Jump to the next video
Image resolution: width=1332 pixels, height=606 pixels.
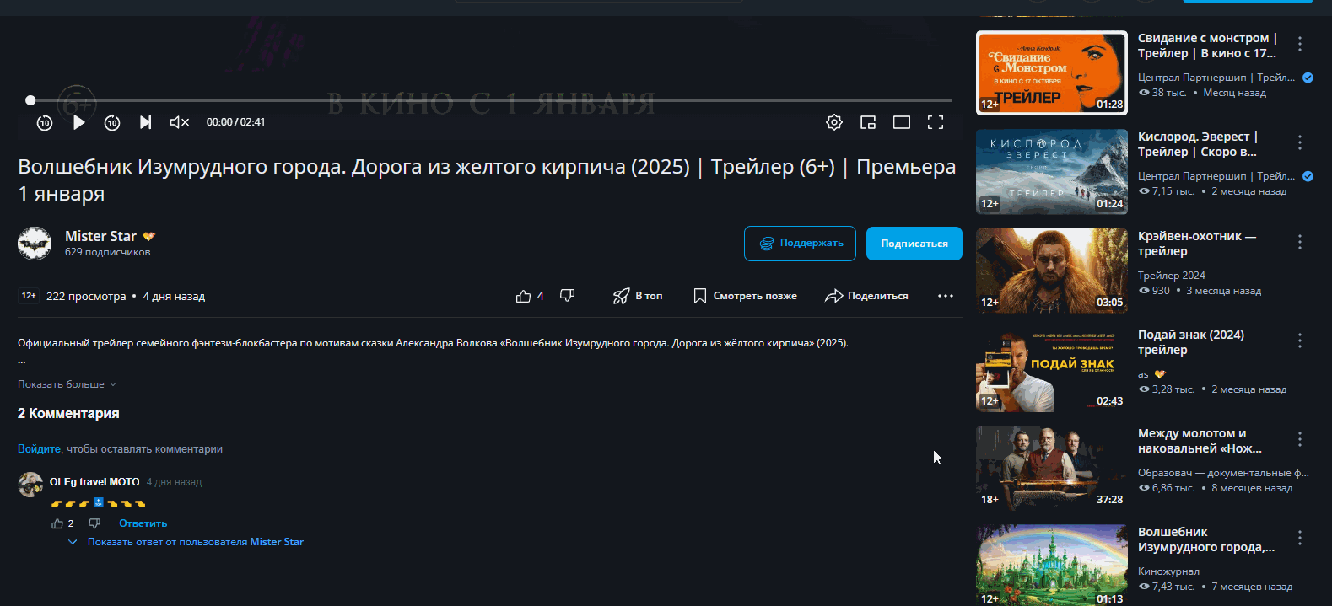145,122
